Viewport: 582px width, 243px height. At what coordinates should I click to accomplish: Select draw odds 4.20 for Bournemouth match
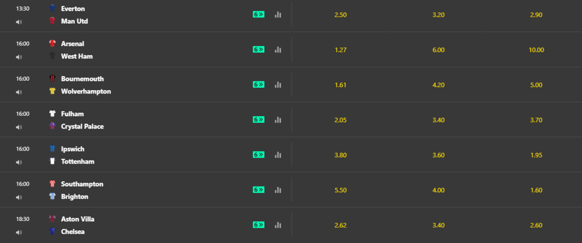point(438,85)
